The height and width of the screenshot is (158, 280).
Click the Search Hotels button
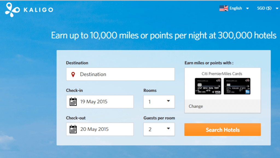pyautogui.click(x=223, y=130)
